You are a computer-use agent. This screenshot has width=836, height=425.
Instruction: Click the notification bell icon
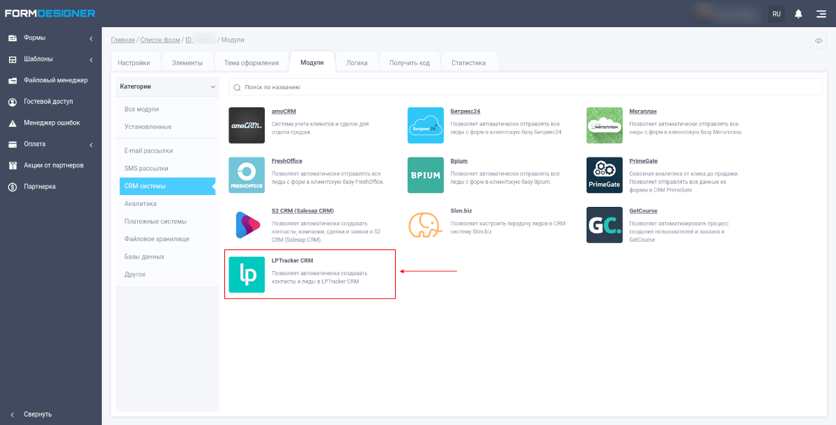coord(798,14)
